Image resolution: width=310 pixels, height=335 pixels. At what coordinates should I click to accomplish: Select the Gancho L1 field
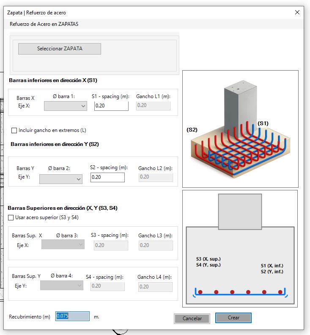[x=153, y=106]
